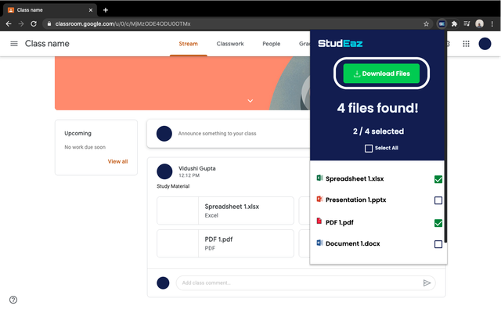
Task: Click the Word icon beside Document 1.docx
Action: point(319,243)
